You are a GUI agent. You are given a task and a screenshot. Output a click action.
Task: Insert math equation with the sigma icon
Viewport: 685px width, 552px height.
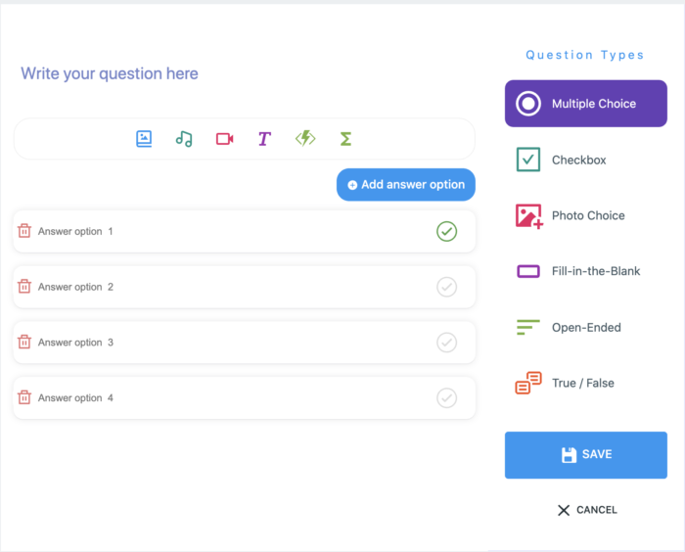[x=345, y=139]
